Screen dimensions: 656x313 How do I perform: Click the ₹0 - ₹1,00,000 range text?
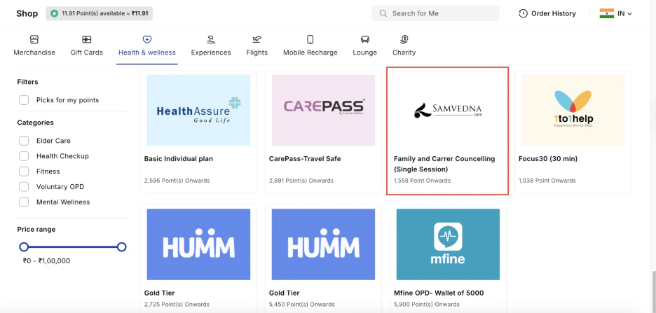click(x=46, y=260)
